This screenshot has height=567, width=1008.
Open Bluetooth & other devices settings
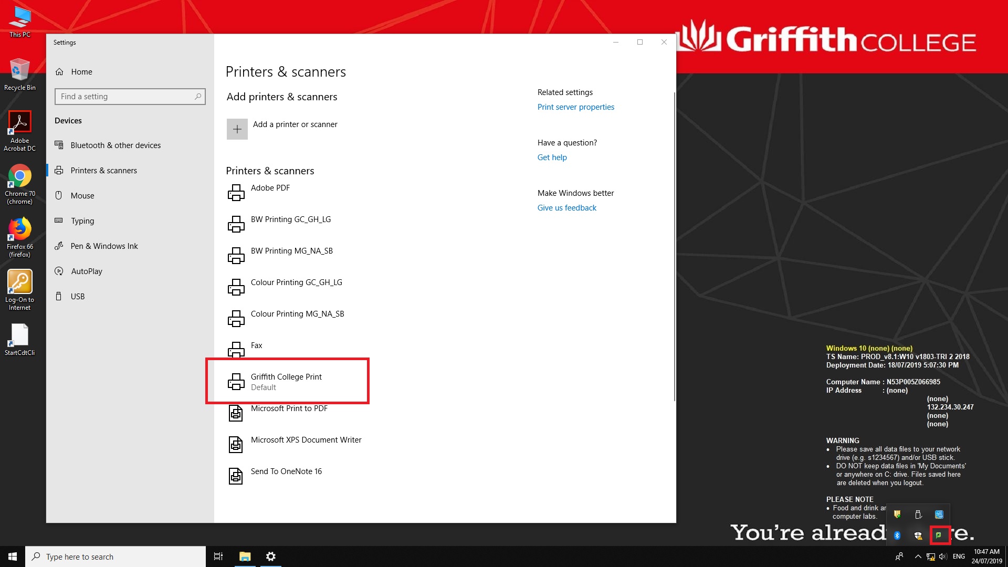115,145
